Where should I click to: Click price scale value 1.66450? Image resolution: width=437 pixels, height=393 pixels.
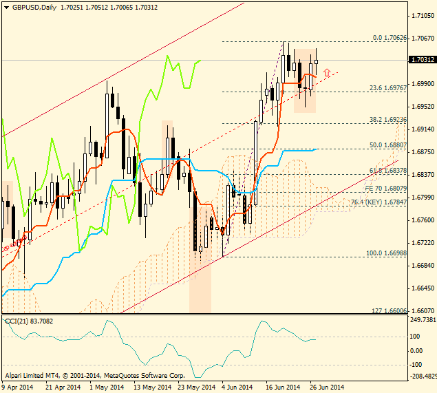(x=423, y=288)
